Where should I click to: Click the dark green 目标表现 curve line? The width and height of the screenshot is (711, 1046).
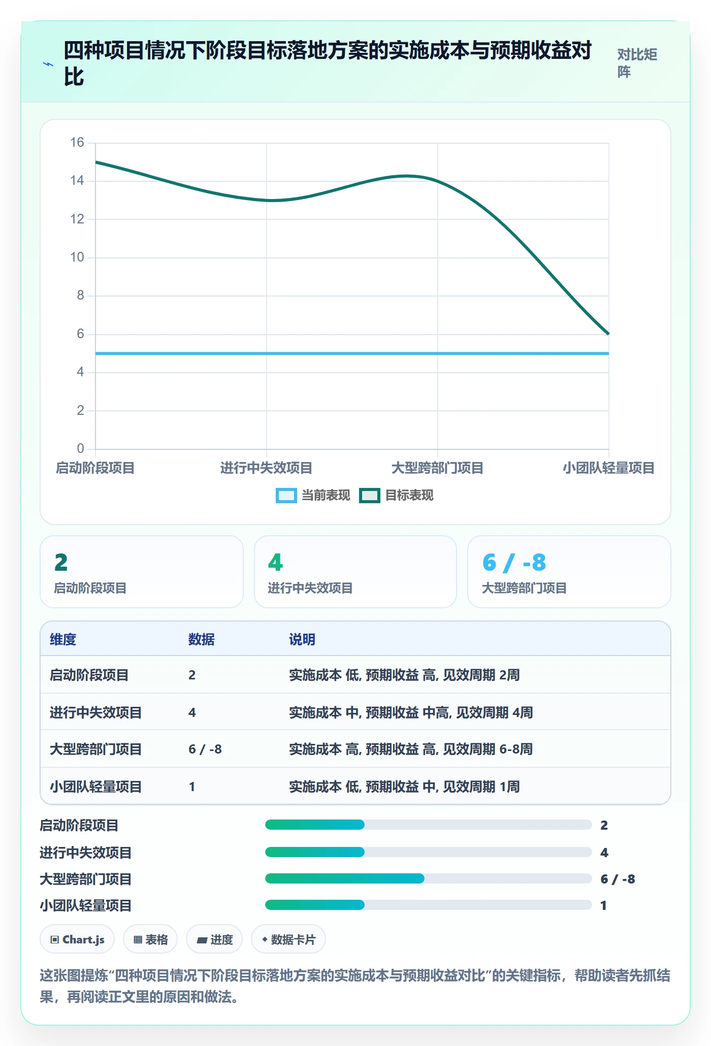pyautogui.click(x=267, y=200)
